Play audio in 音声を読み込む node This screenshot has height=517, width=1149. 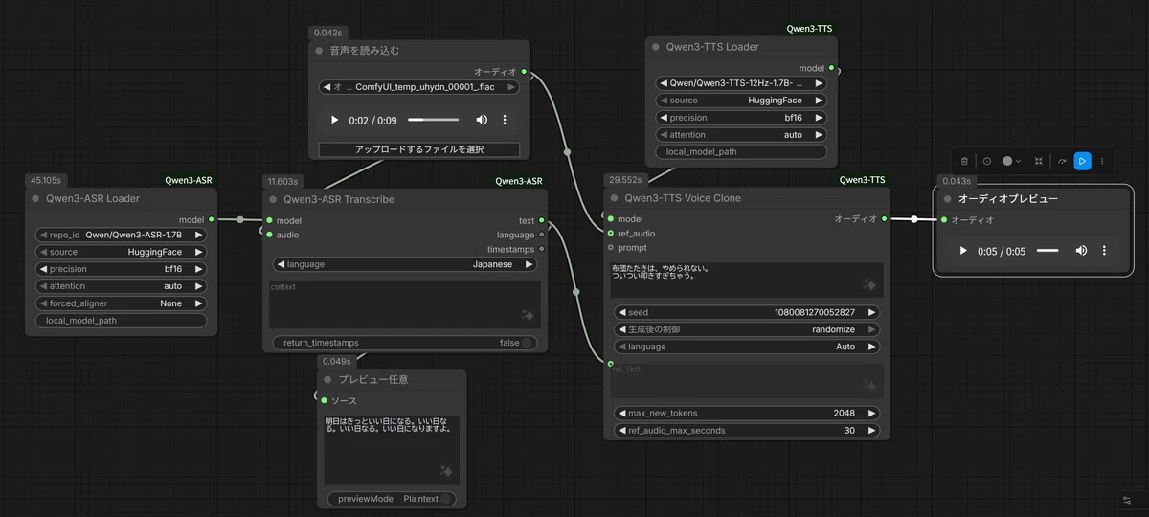[334, 120]
